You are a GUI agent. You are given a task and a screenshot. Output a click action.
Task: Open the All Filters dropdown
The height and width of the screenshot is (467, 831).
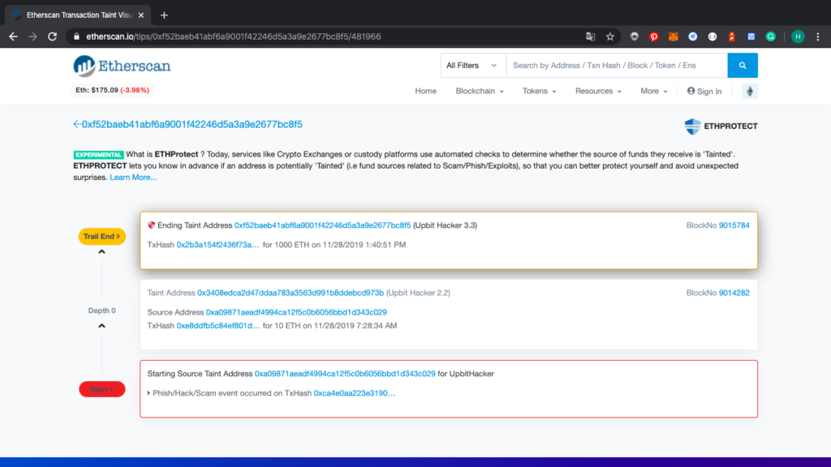click(471, 65)
